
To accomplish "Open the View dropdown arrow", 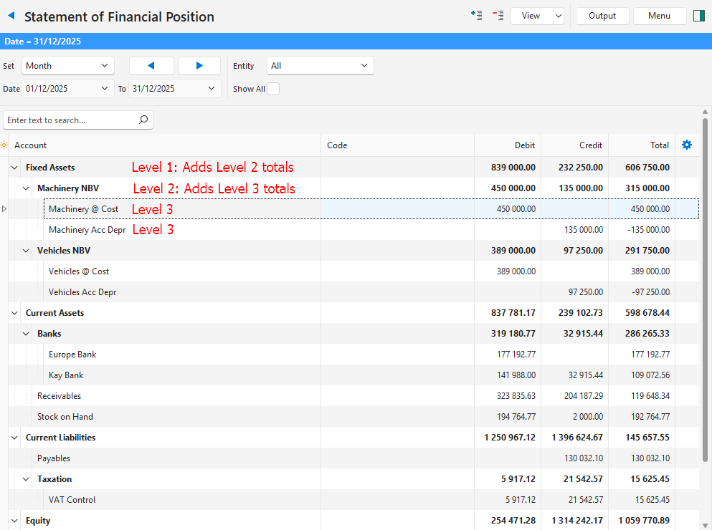I will (559, 16).
